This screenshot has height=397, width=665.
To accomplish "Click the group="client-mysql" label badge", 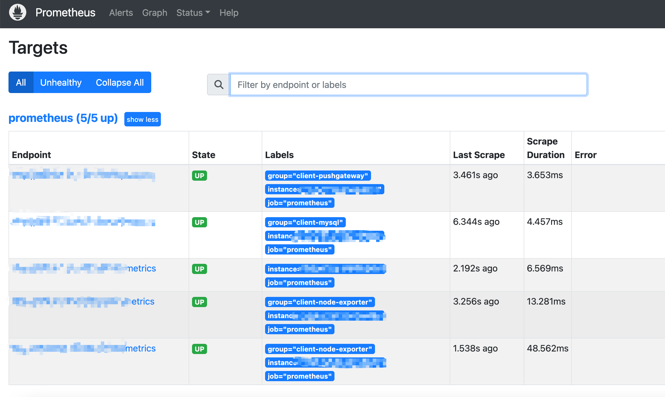I will [x=305, y=222].
